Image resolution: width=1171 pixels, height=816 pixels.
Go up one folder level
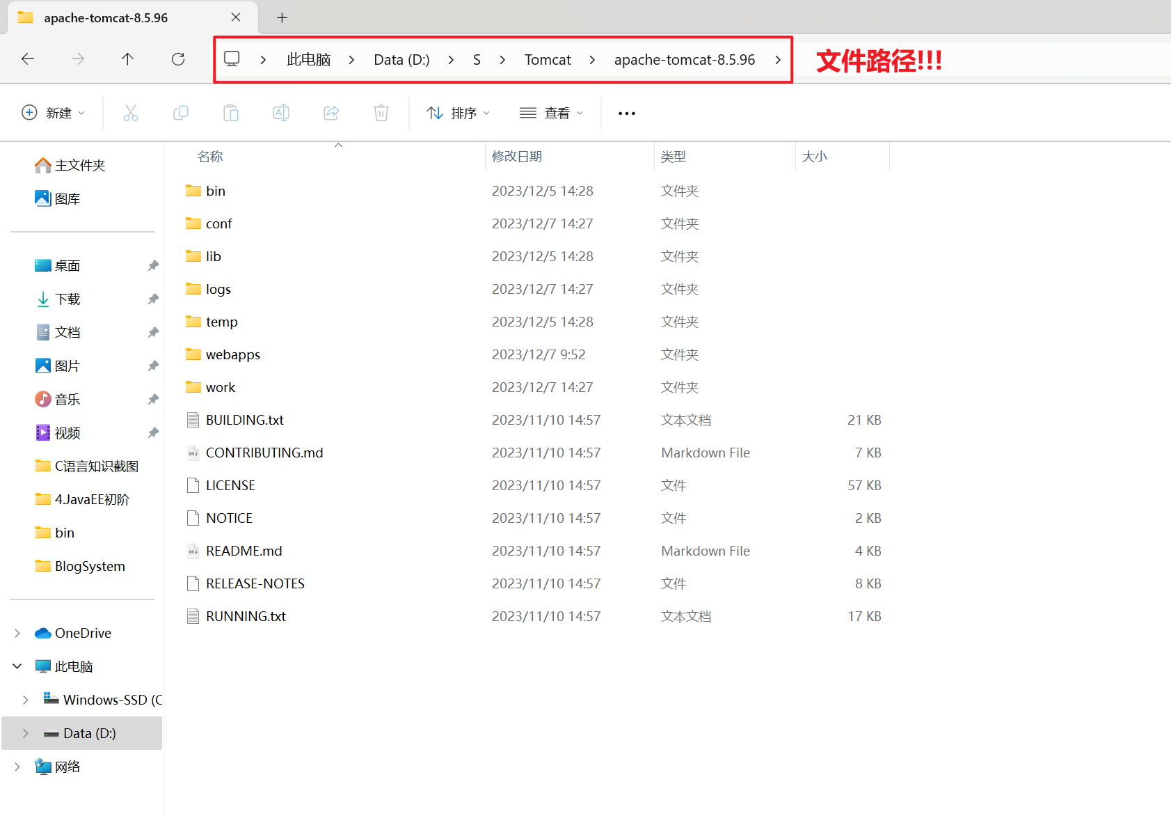(128, 59)
